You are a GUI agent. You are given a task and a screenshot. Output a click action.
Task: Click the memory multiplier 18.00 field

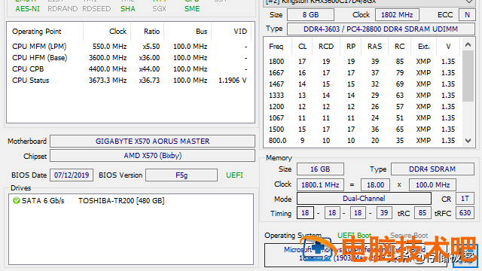point(375,185)
